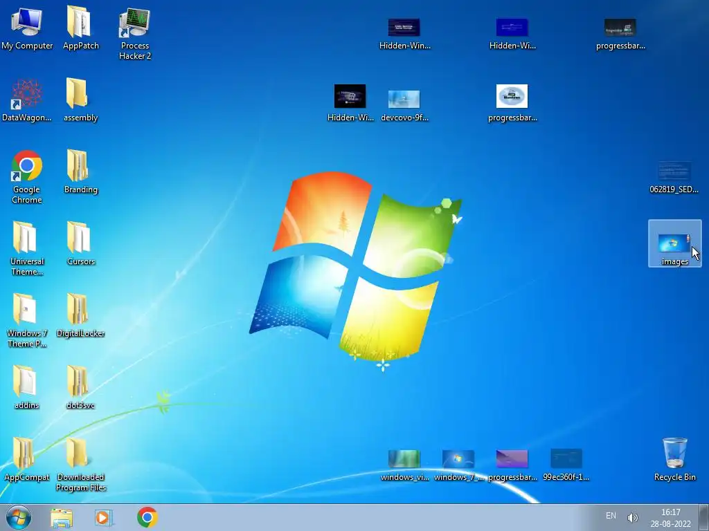Viewport: 709px width, 531px height.
Task: Select the progressbar file with dark thumbnail
Action: 620,34
